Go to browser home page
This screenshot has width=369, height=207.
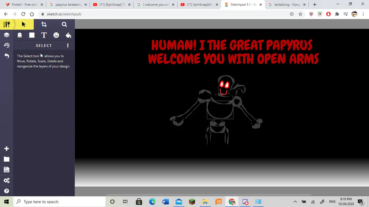coord(32,14)
